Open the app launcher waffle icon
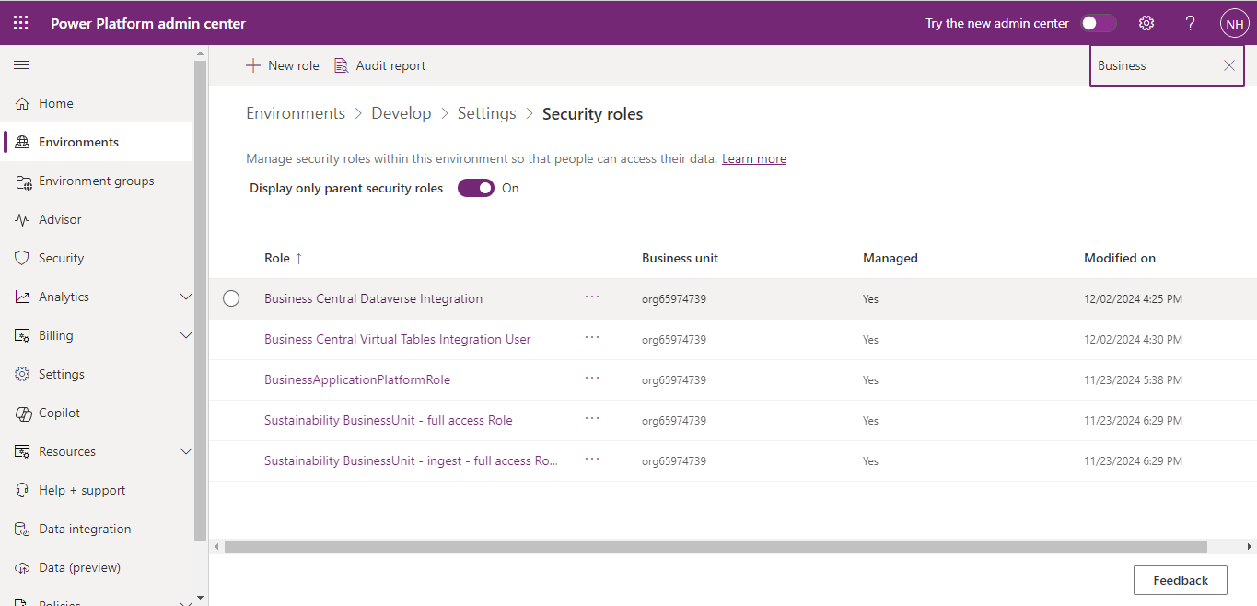 pyautogui.click(x=21, y=23)
